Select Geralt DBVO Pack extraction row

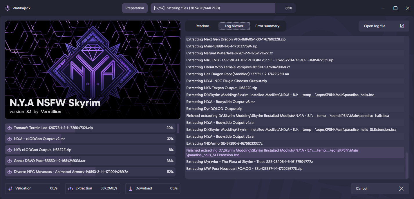click(x=90, y=161)
